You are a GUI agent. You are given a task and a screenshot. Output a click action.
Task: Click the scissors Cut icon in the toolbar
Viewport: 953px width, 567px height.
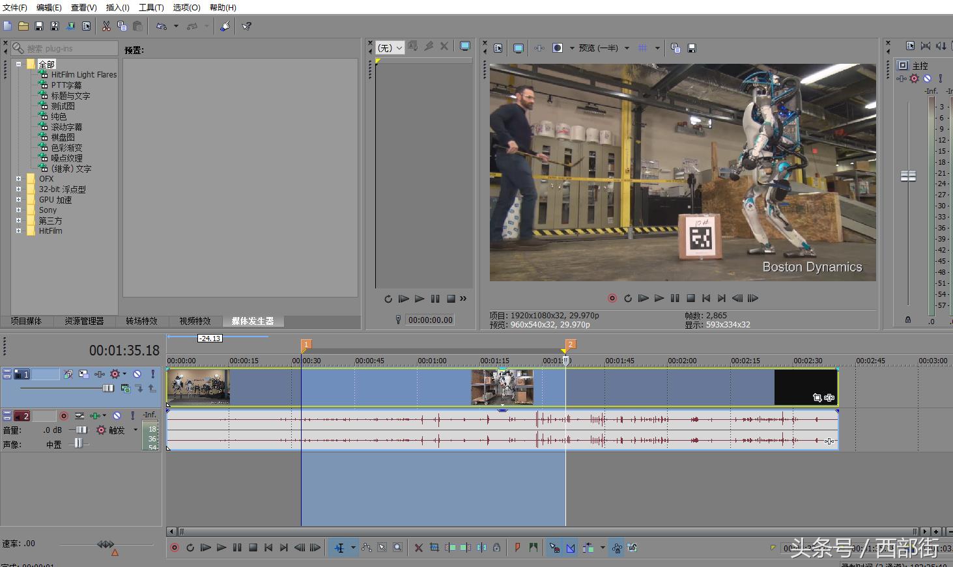[106, 26]
